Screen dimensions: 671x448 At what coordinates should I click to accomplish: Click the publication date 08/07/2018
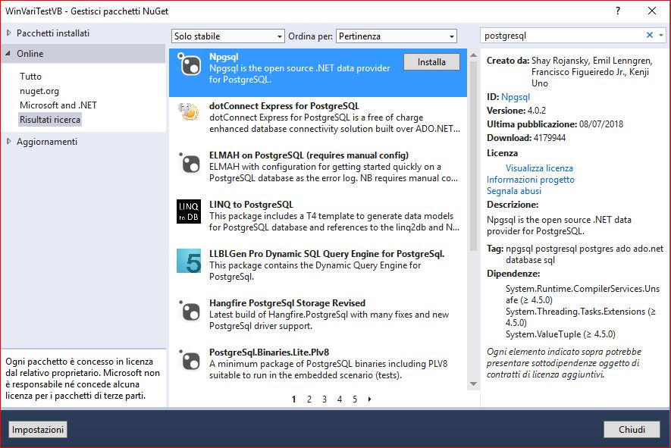tap(601, 124)
